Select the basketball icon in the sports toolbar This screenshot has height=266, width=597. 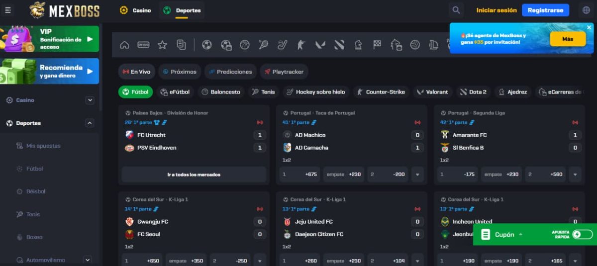click(x=244, y=45)
